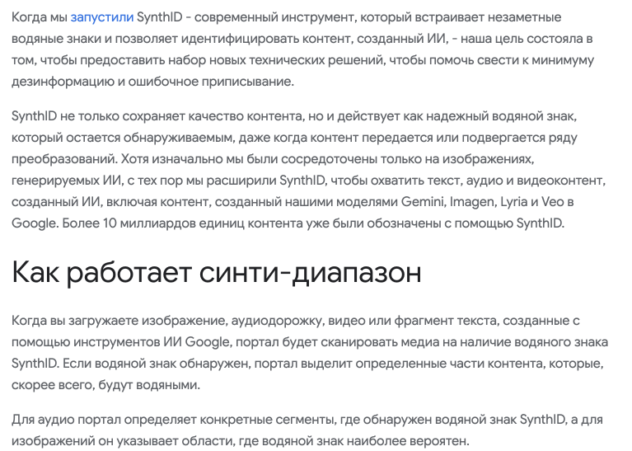Open the blue «запустили» hyperlink
Viewport: 632px width, 451px height.
pos(102,17)
